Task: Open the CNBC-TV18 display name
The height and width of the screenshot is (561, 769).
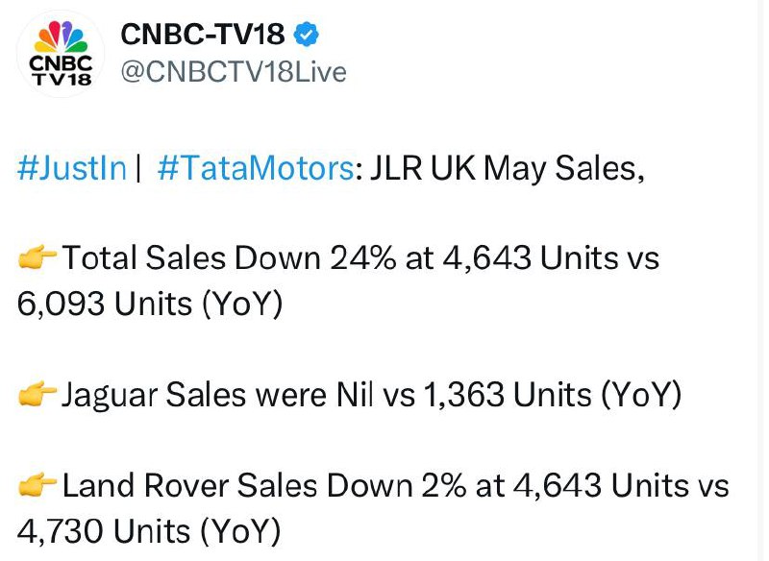Action: tap(203, 35)
